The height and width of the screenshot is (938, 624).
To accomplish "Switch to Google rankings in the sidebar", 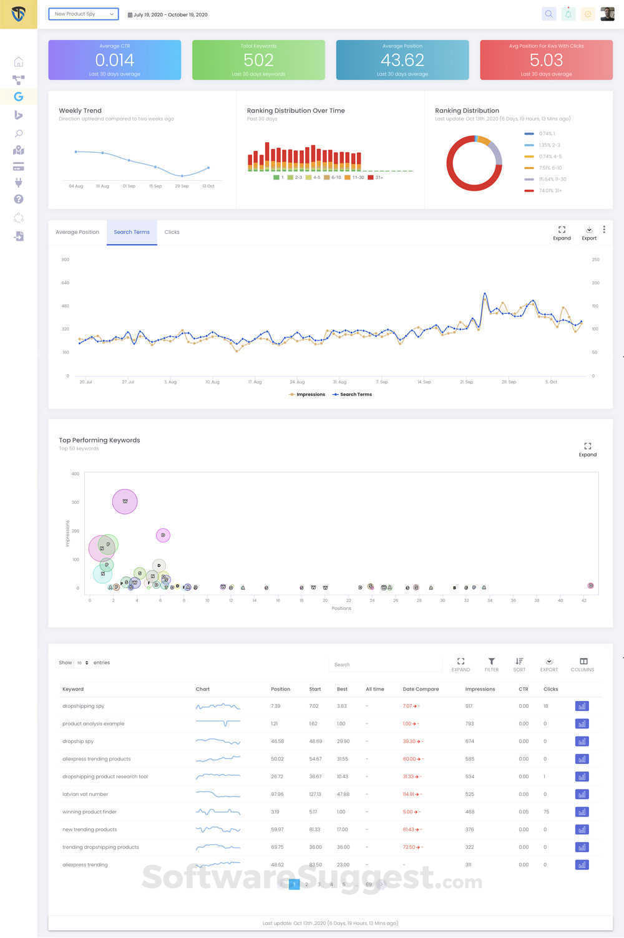I will pyautogui.click(x=19, y=97).
